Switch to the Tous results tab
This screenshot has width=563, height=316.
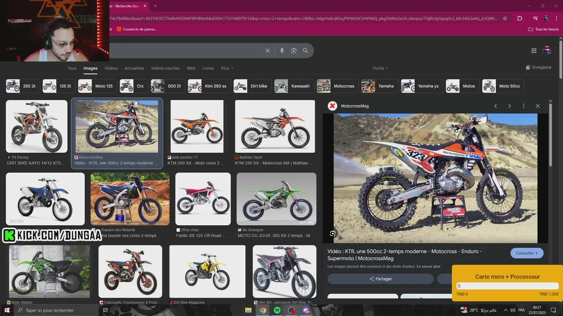(x=72, y=68)
